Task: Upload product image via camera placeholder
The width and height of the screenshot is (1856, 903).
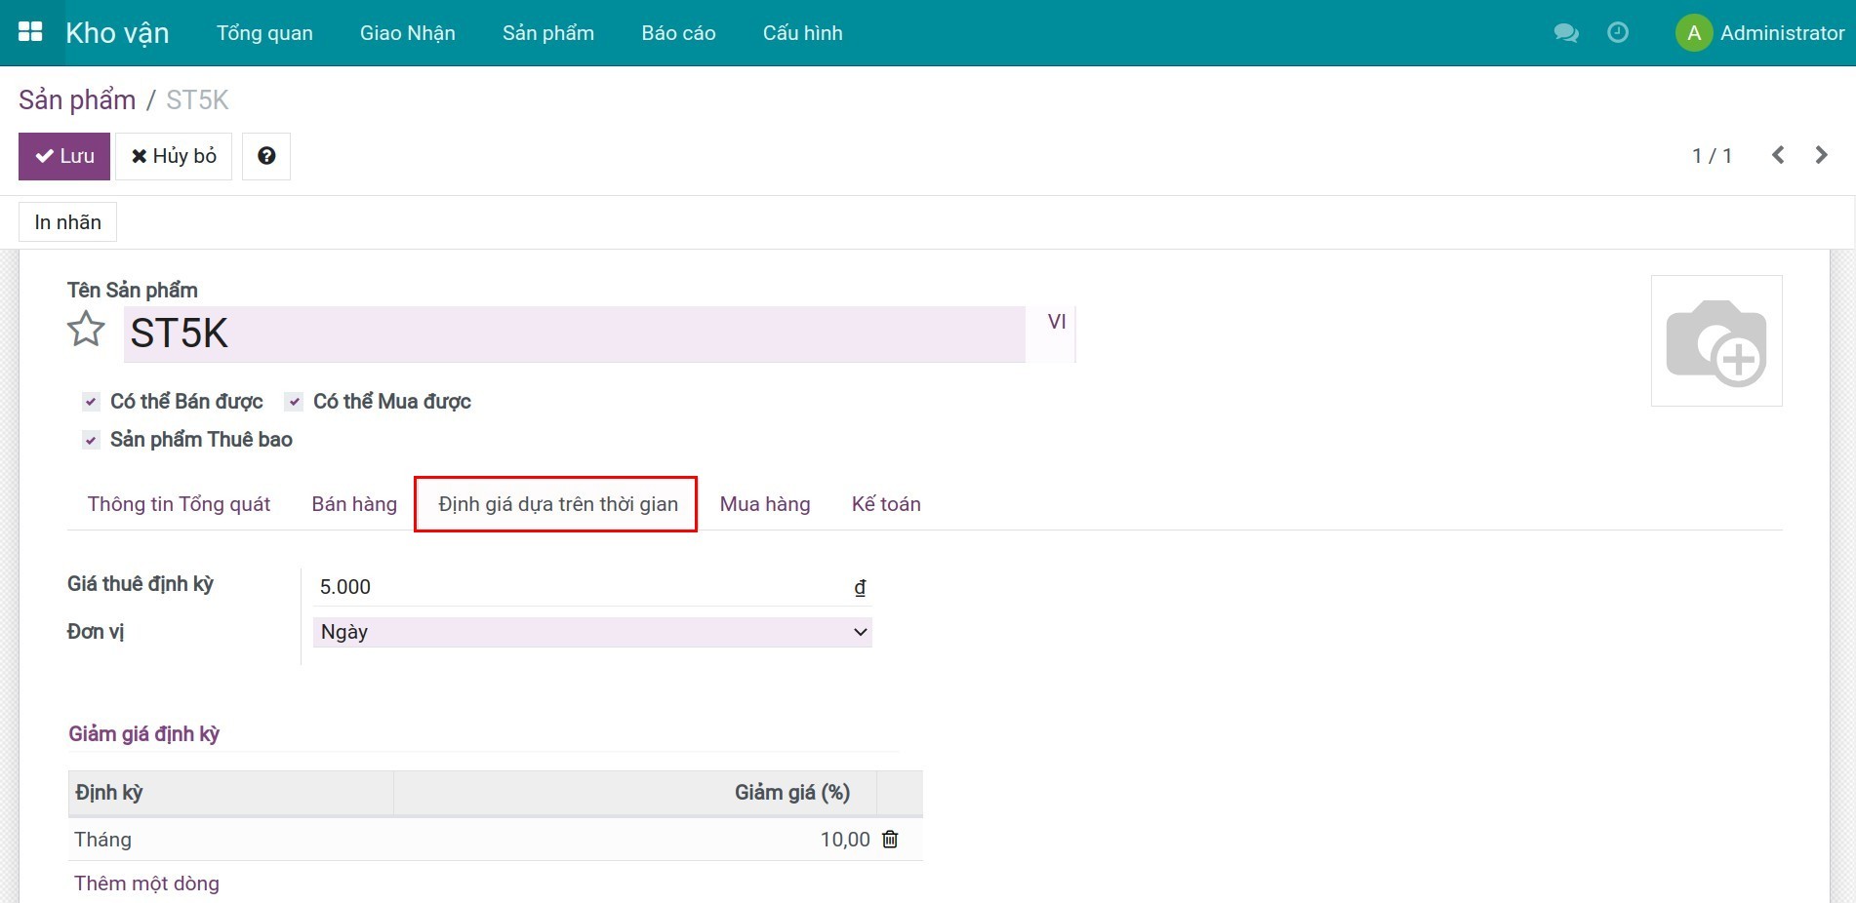Action: point(1715,341)
